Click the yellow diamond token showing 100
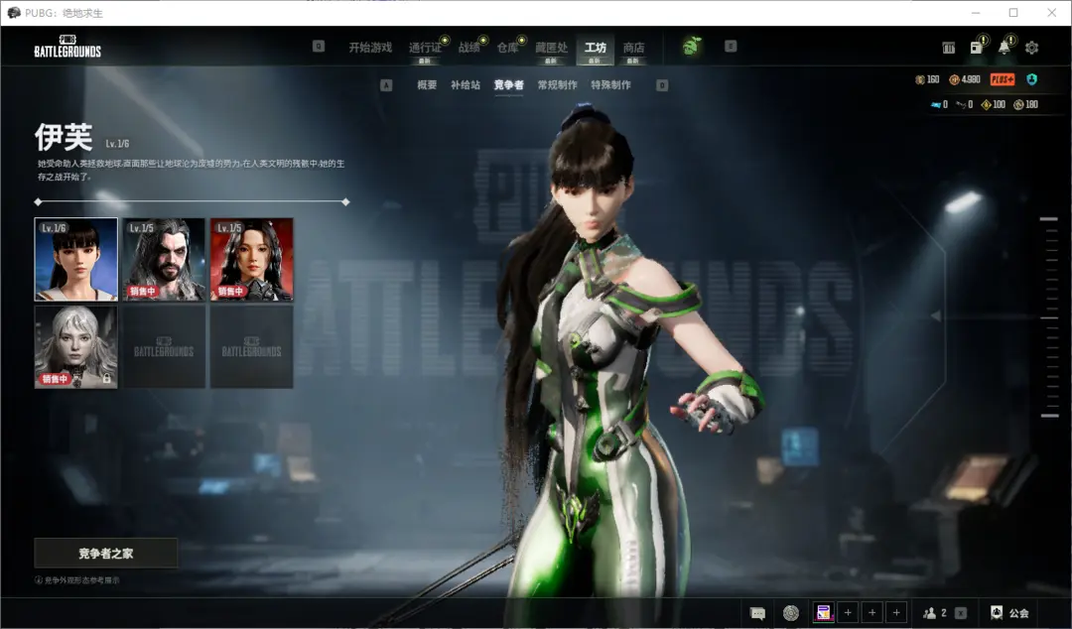 click(x=994, y=104)
